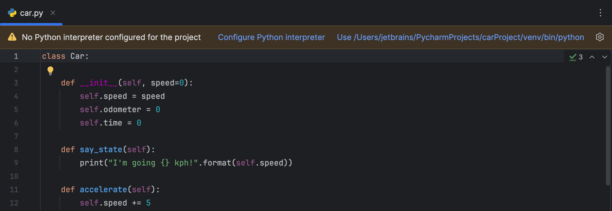The image size is (612, 211).
Task: Use the carProject venv python interpreter link
Action: tap(460, 37)
